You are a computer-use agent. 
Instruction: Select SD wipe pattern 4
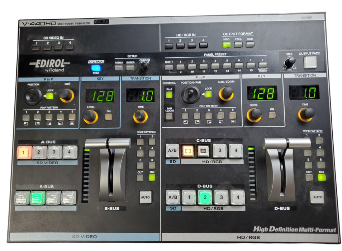tap(152, 153)
